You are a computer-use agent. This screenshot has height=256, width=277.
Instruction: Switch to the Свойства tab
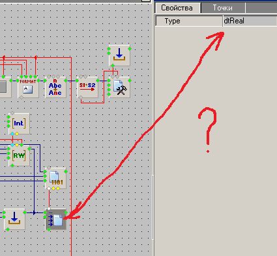[x=177, y=8]
